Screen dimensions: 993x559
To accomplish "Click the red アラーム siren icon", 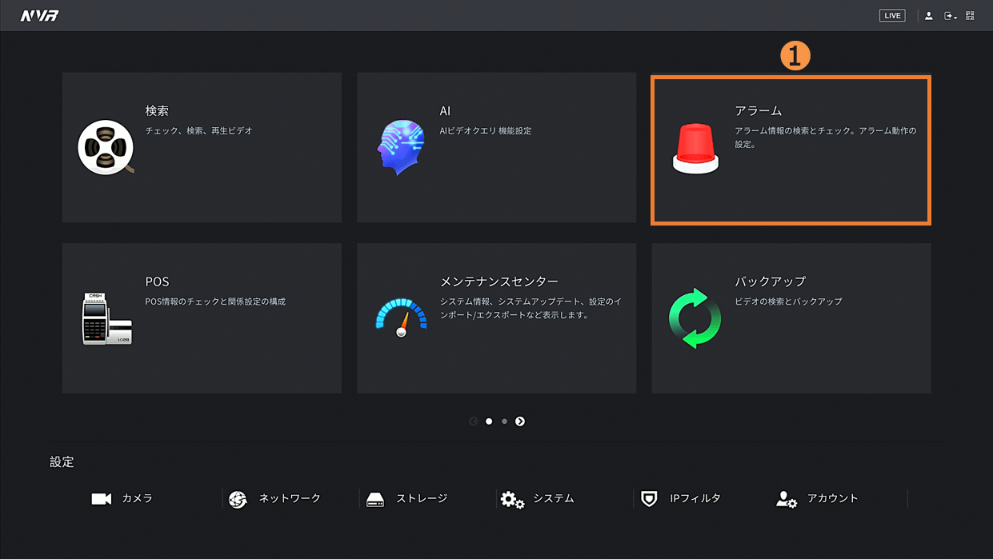I will 695,149.
